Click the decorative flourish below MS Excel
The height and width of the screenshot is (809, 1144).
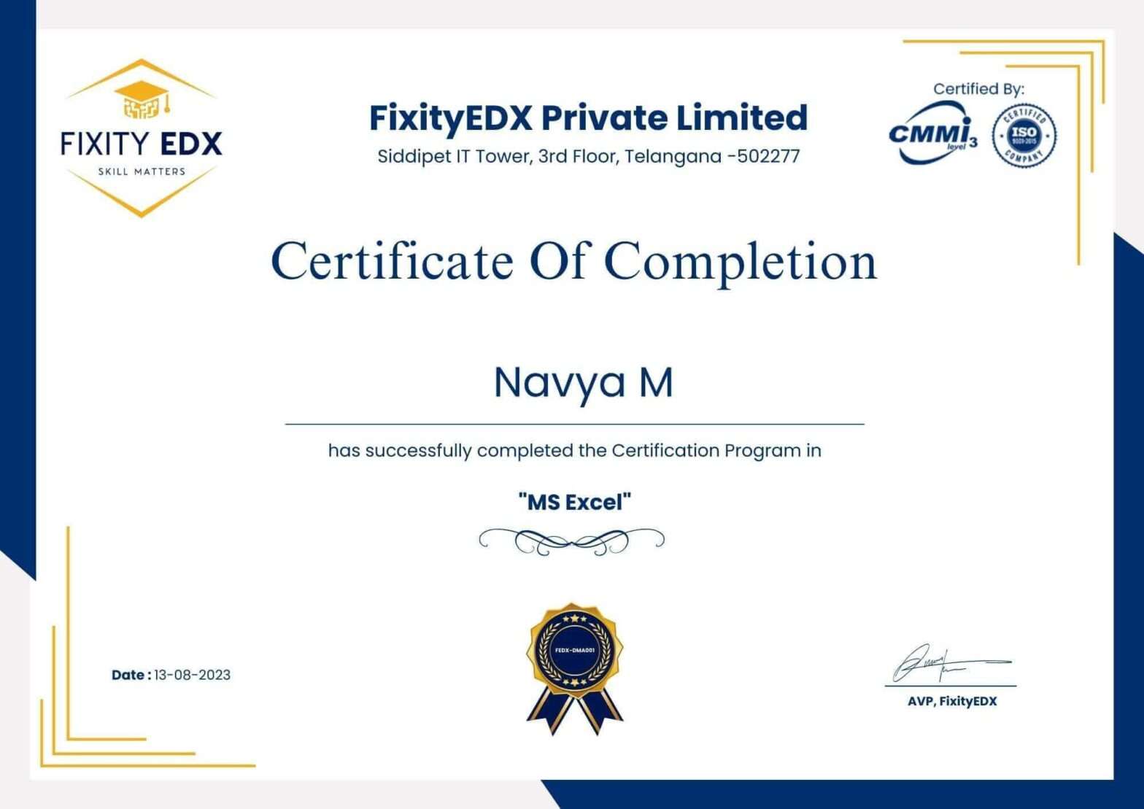coord(572,541)
